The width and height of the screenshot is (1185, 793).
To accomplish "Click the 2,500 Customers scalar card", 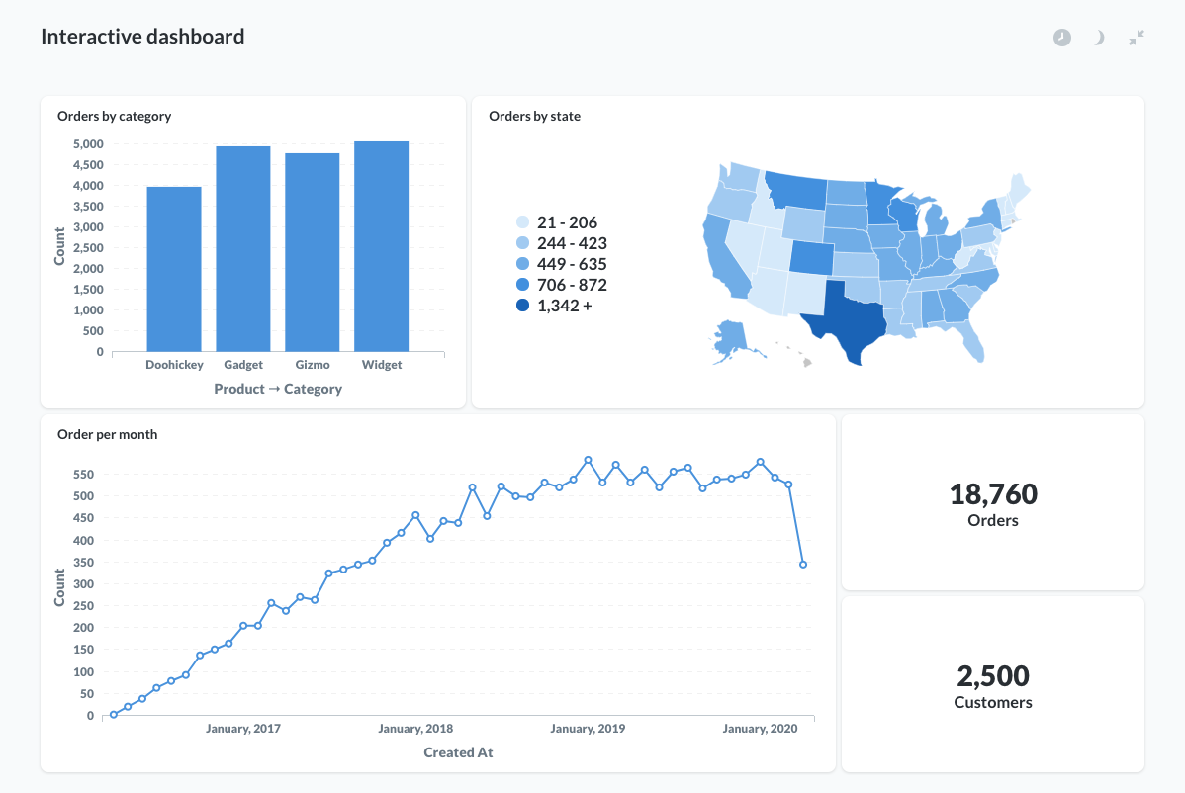I will coord(992,685).
